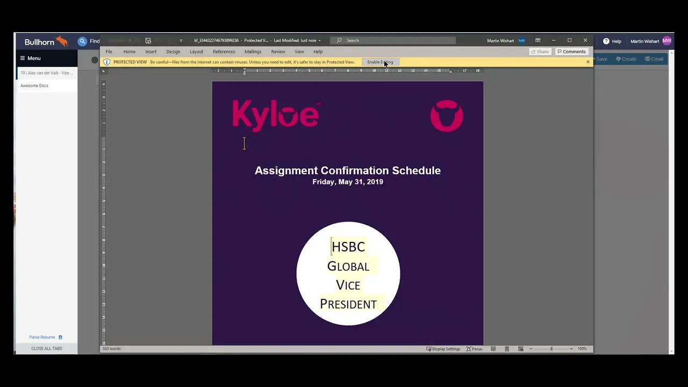Select the References ribbon tab

coord(224,52)
